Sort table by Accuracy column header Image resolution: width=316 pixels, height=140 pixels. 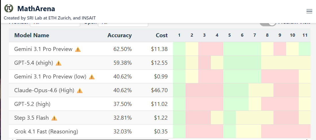pos(120,35)
